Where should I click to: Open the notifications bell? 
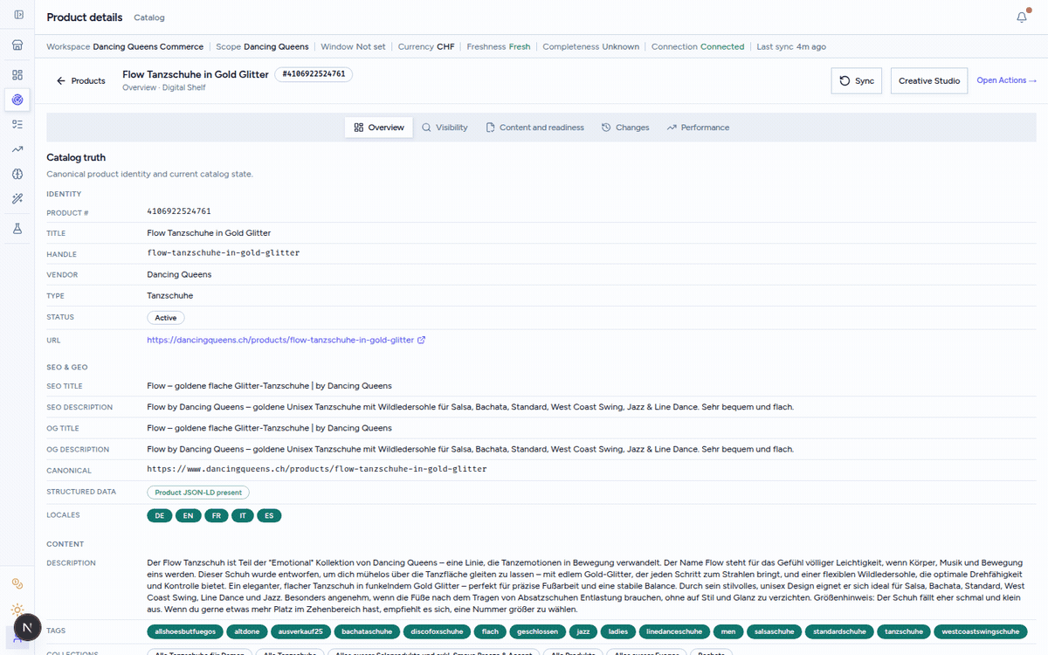tap(1022, 17)
